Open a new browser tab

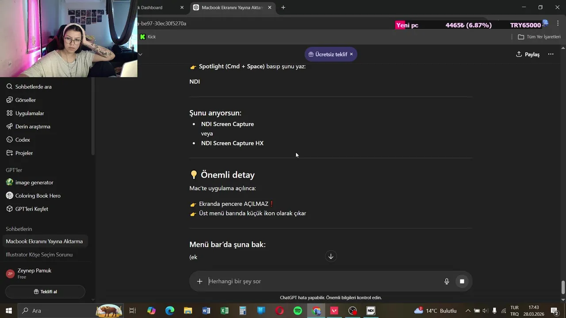coord(283,8)
